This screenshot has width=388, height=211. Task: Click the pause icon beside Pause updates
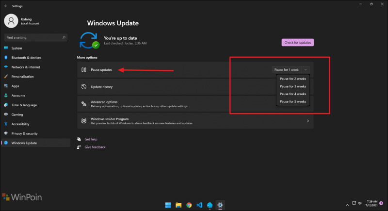tap(84, 70)
